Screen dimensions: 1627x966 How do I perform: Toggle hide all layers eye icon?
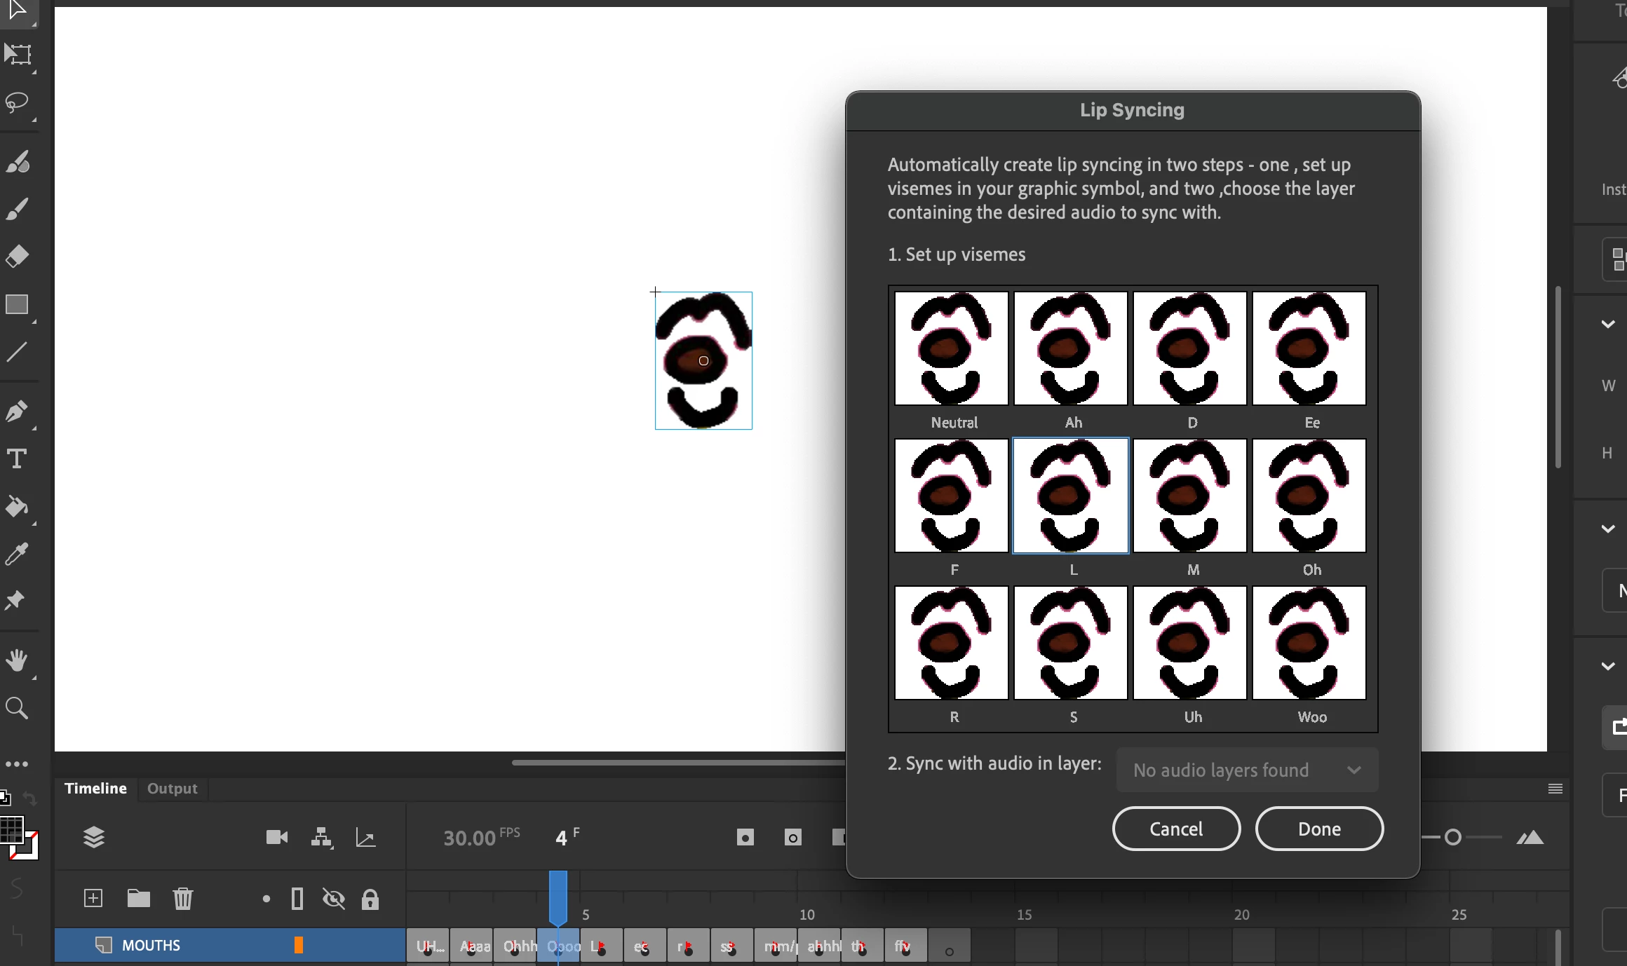[334, 899]
